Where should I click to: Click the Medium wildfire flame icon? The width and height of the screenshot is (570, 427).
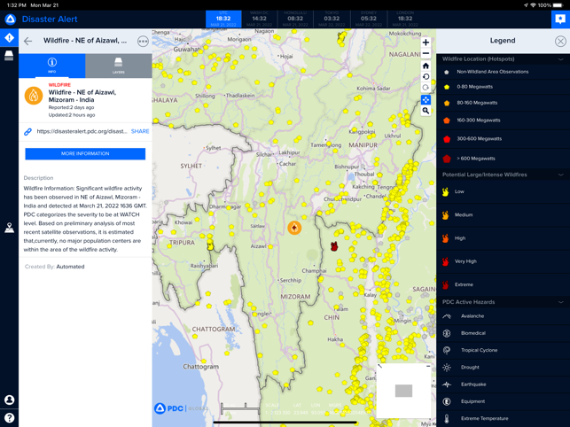click(x=445, y=215)
